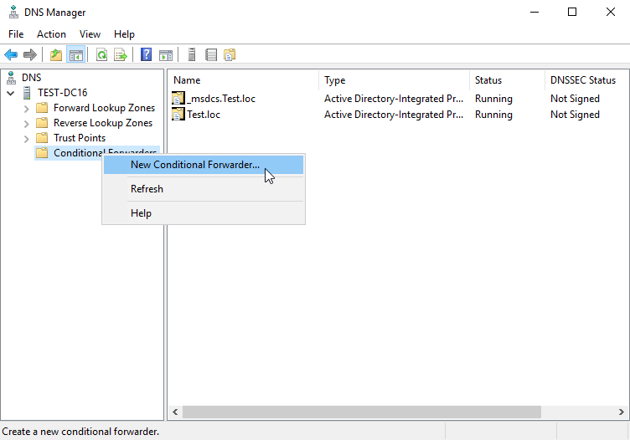
Task: Click the Running status of Test.loc row
Action: click(x=493, y=115)
